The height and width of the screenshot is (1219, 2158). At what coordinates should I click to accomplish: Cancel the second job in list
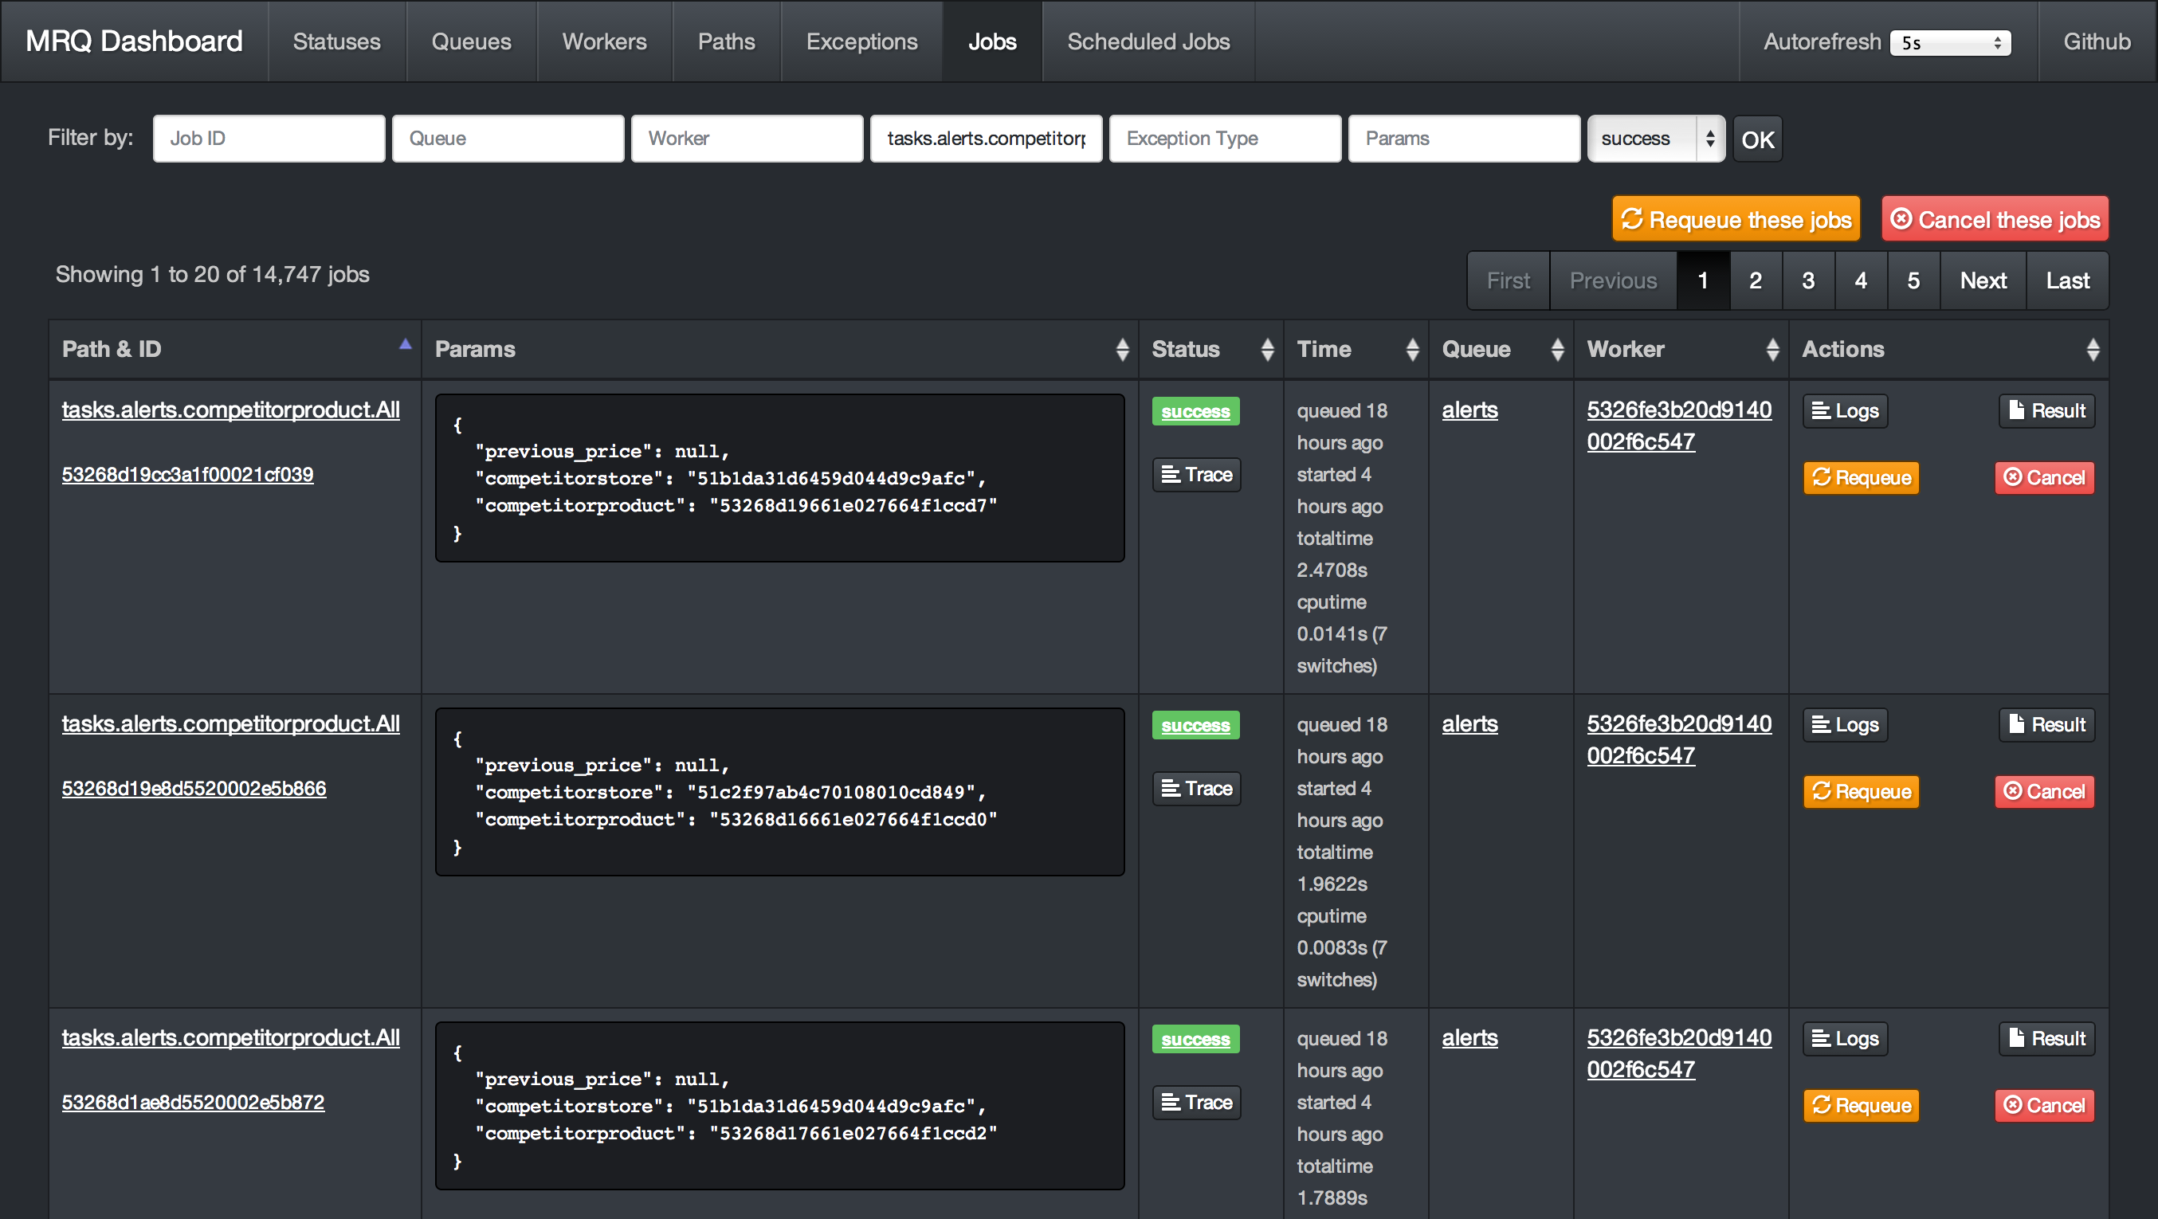(x=2044, y=792)
